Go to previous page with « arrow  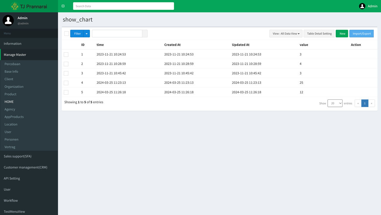point(358,103)
